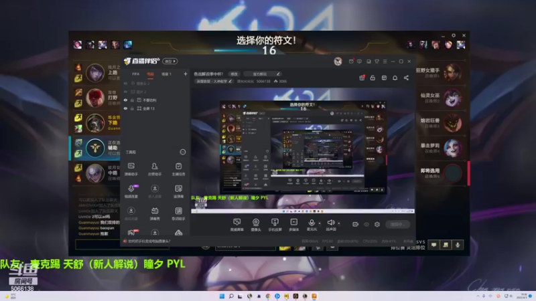536x301 pixels.
Task: Click the 英雄联盟 game category tag
Action: 214,81
